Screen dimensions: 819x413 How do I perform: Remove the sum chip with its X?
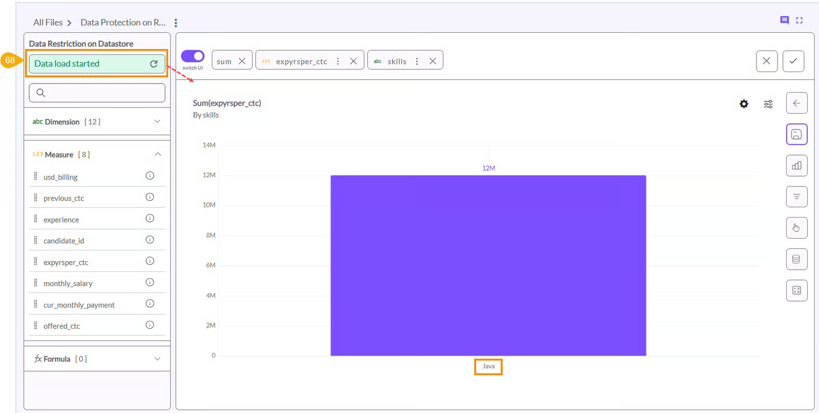click(x=242, y=61)
